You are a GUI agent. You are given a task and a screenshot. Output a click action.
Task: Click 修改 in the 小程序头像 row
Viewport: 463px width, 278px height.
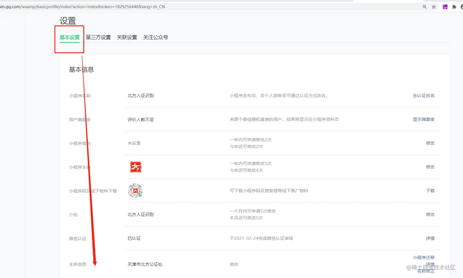coord(430,167)
